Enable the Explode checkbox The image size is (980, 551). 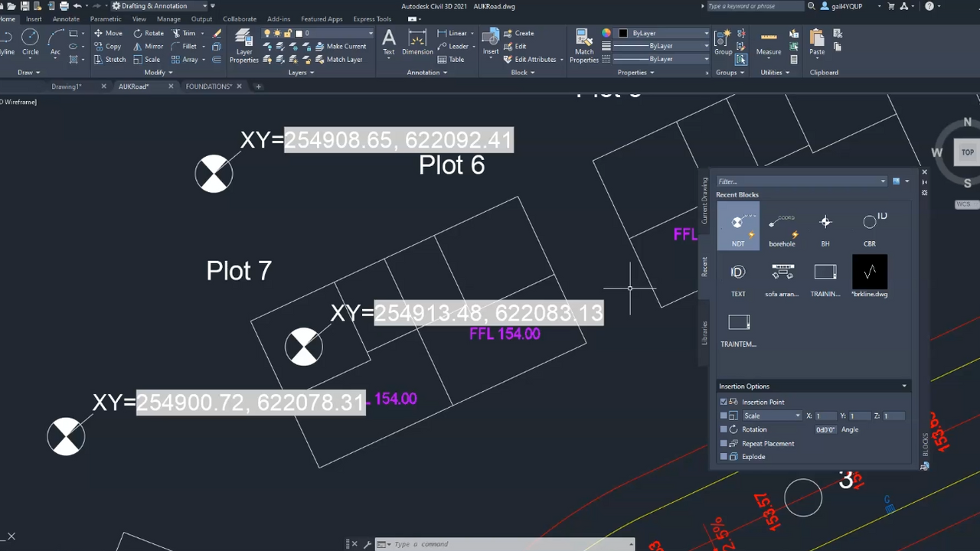[x=724, y=457]
